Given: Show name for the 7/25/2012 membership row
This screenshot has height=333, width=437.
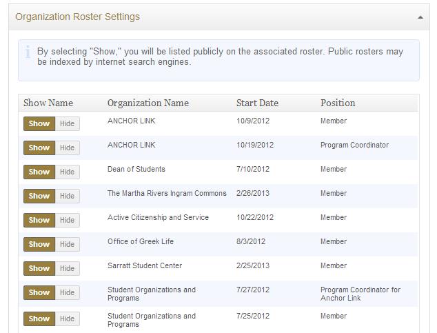Looking at the screenshot, I should pos(39,319).
